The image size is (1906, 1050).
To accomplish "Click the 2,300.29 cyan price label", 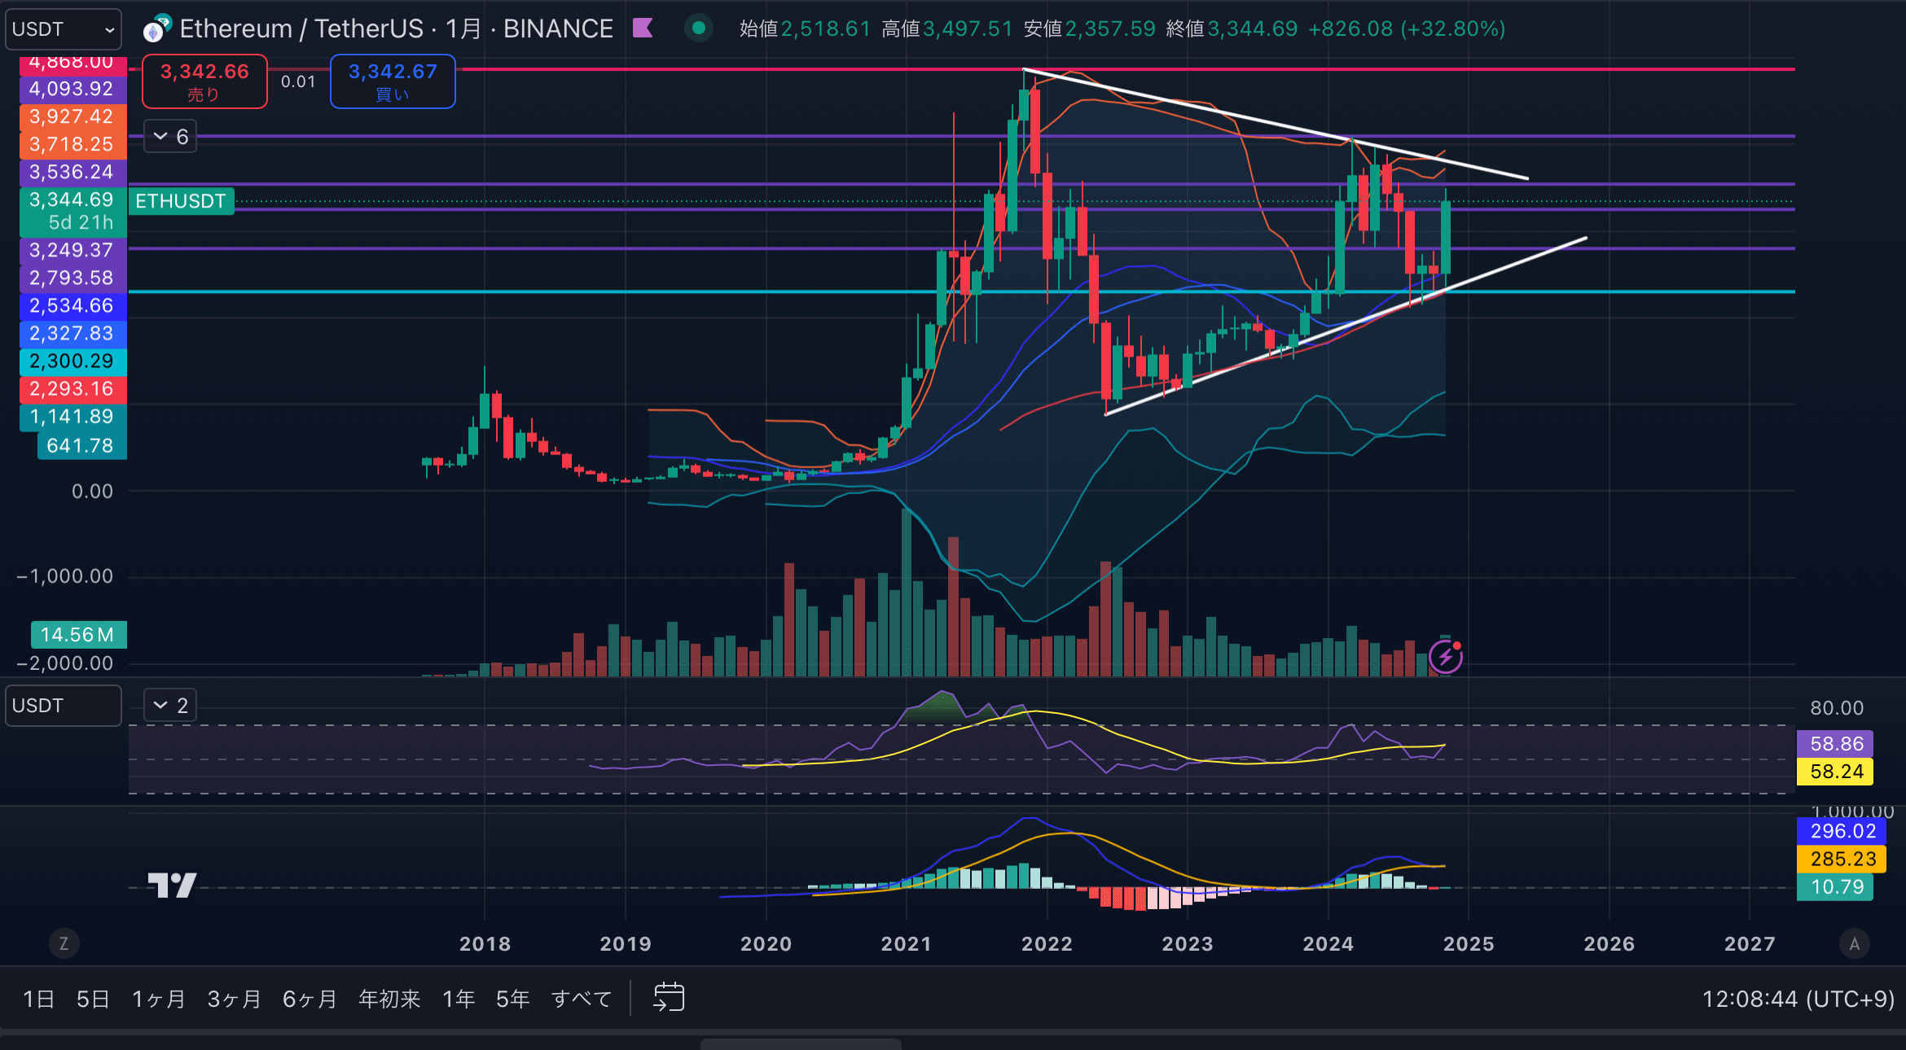I will click(x=72, y=361).
